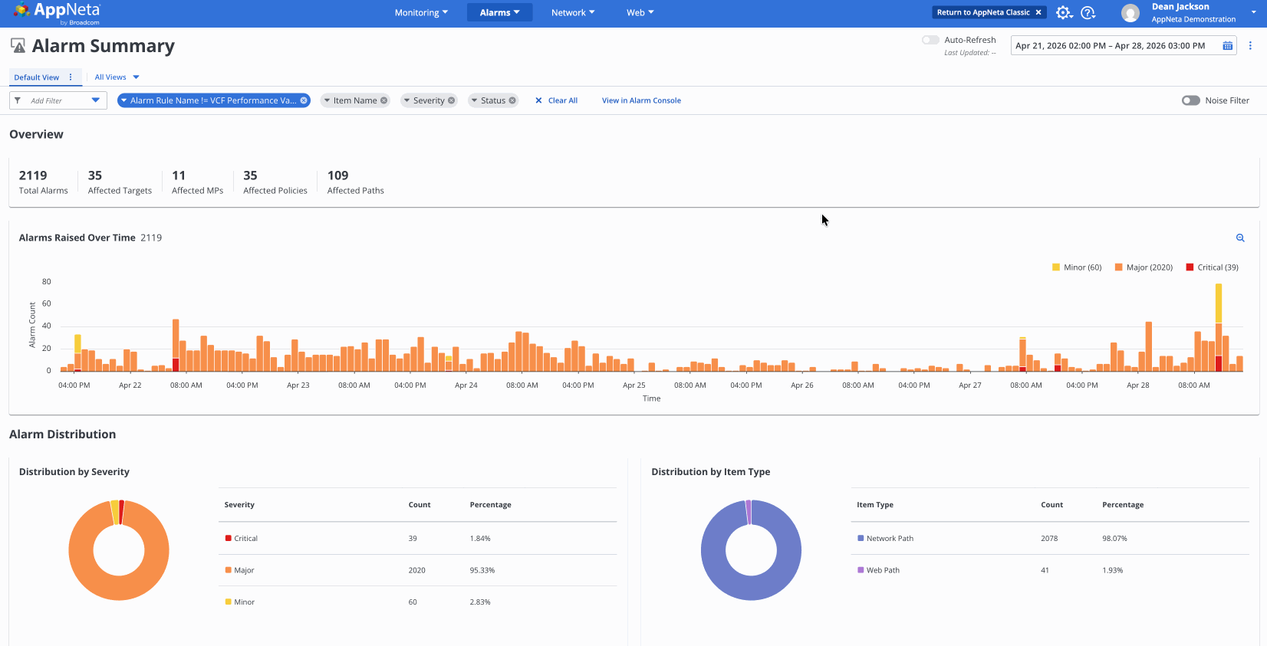Screen dimensions: 1267x646
Task: Sort by Item Type column header
Action: [x=874, y=505]
